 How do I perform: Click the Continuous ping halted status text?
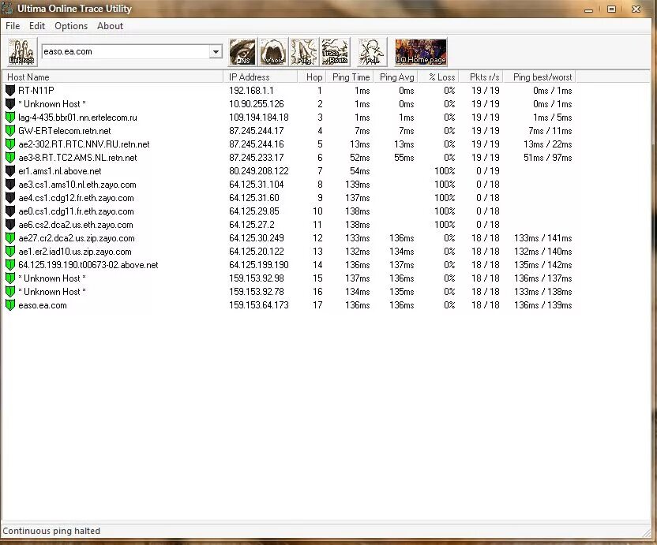coord(51,531)
